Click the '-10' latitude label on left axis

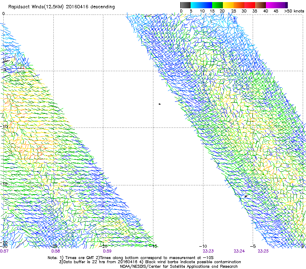click(4, 126)
